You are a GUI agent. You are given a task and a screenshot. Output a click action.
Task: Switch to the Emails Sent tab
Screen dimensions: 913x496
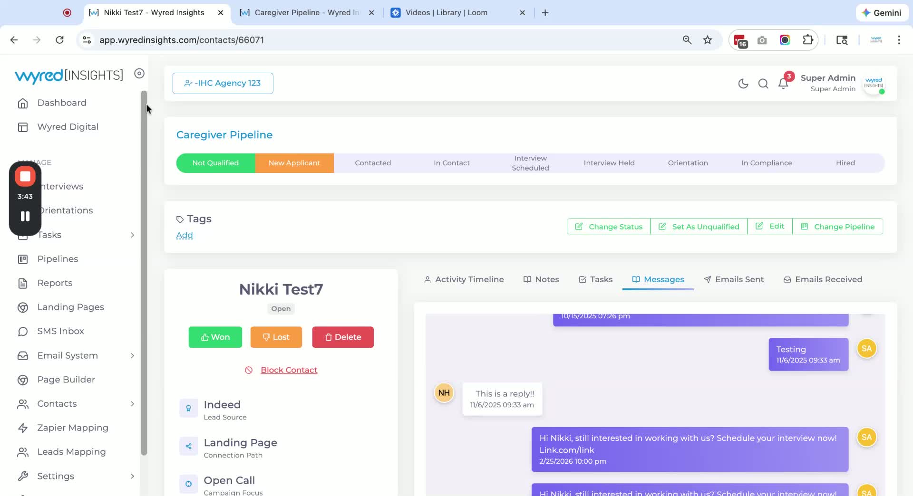coord(734,279)
